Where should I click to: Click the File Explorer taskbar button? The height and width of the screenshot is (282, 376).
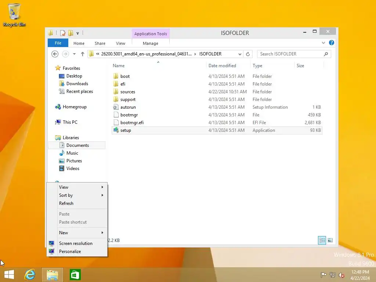click(53, 275)
